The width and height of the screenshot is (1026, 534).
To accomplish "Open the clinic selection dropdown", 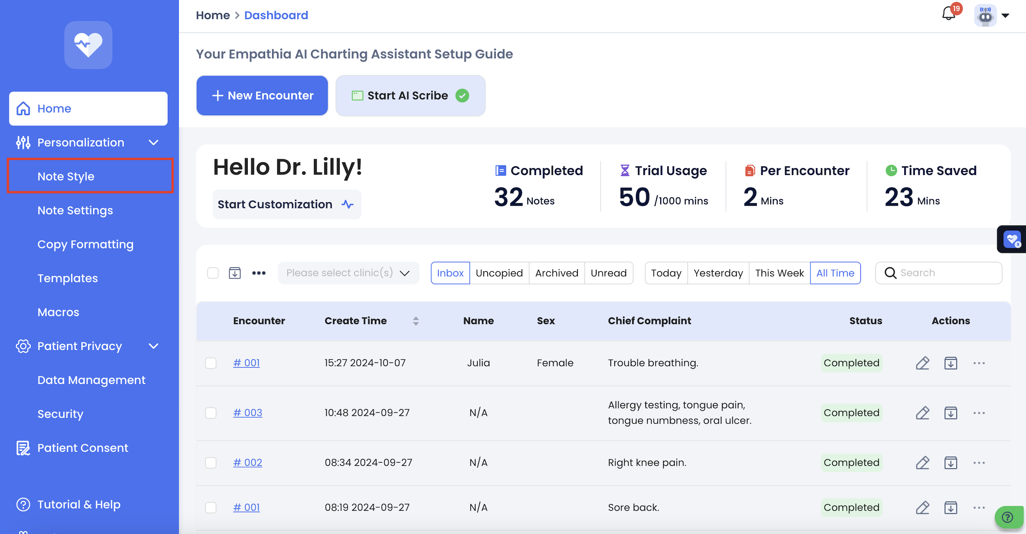I will (x=348, y=273).
